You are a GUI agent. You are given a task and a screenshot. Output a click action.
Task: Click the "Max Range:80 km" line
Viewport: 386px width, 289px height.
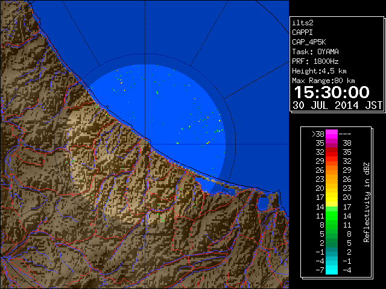coord(323,81)
